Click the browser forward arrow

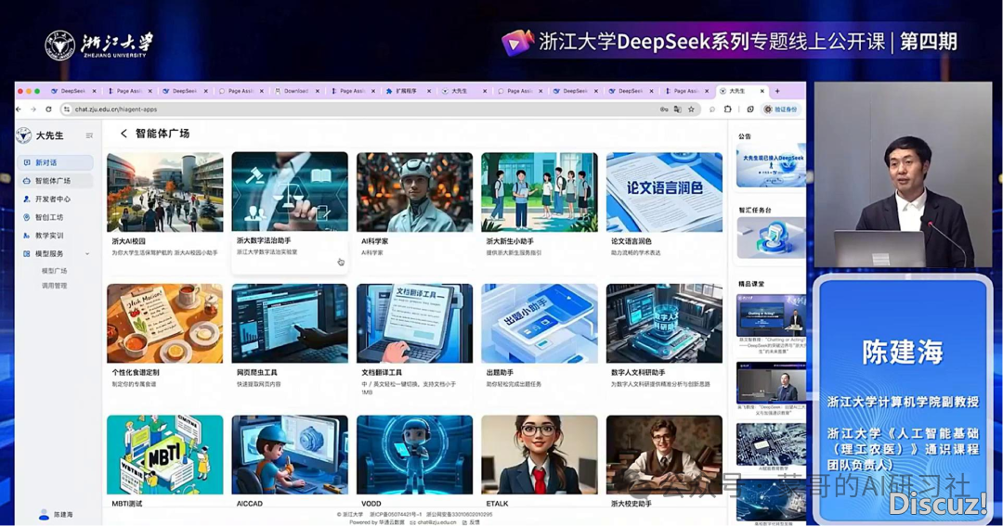33,109
